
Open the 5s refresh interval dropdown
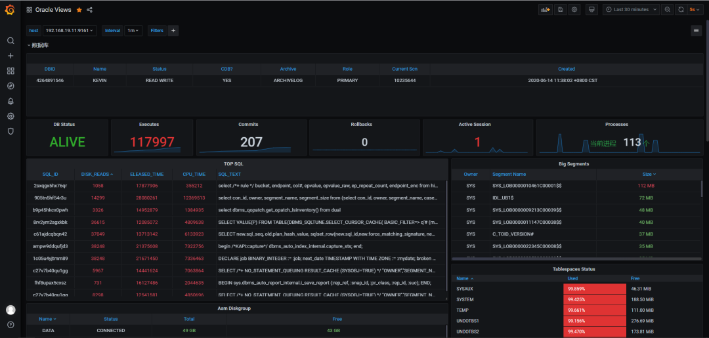(695, 9)
